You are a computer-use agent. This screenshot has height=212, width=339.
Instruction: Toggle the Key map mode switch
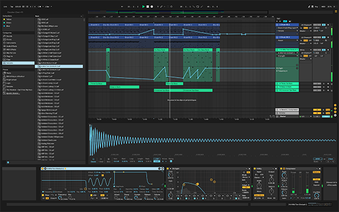pos(316,6)
